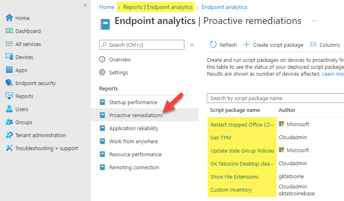Open the Overview menu item

[x=120, y=59]
